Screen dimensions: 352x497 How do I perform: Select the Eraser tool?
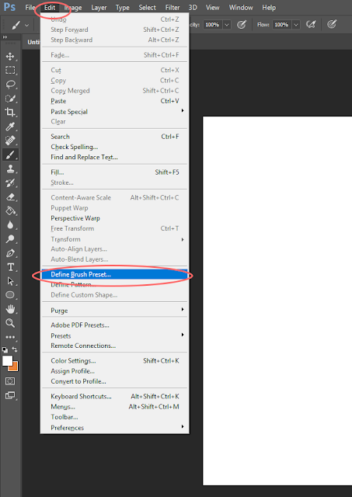(10, 196)
